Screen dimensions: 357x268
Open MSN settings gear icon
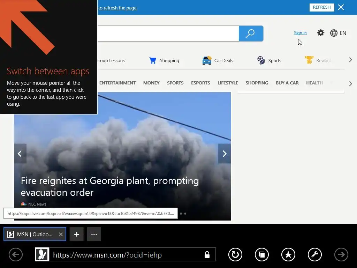321,33
